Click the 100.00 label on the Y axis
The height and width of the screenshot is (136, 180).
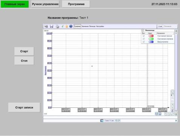pos(49,33)
